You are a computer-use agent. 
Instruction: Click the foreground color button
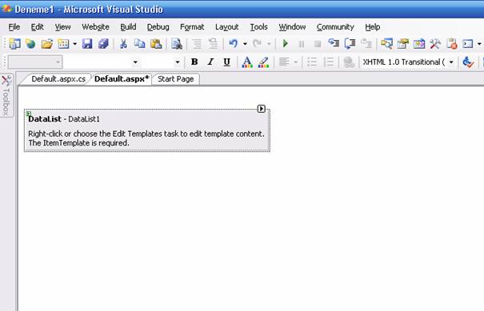pyautogui.click(x=247, y=62)
